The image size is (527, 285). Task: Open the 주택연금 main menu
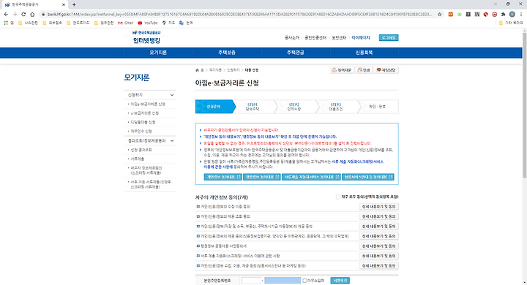(x=296, y=53)
